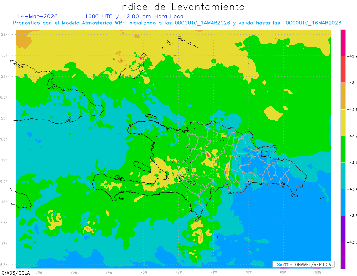Click the '1600 UTC / 12:00 am Hora Local' text
Image resolution: width=357 pixels, height=276 pixels.
coord(135,16)
